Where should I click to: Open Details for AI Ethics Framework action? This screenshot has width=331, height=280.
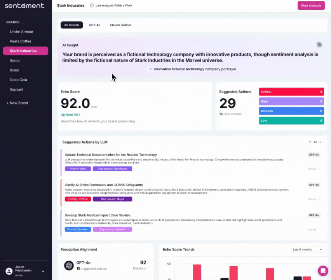(314, 199)
